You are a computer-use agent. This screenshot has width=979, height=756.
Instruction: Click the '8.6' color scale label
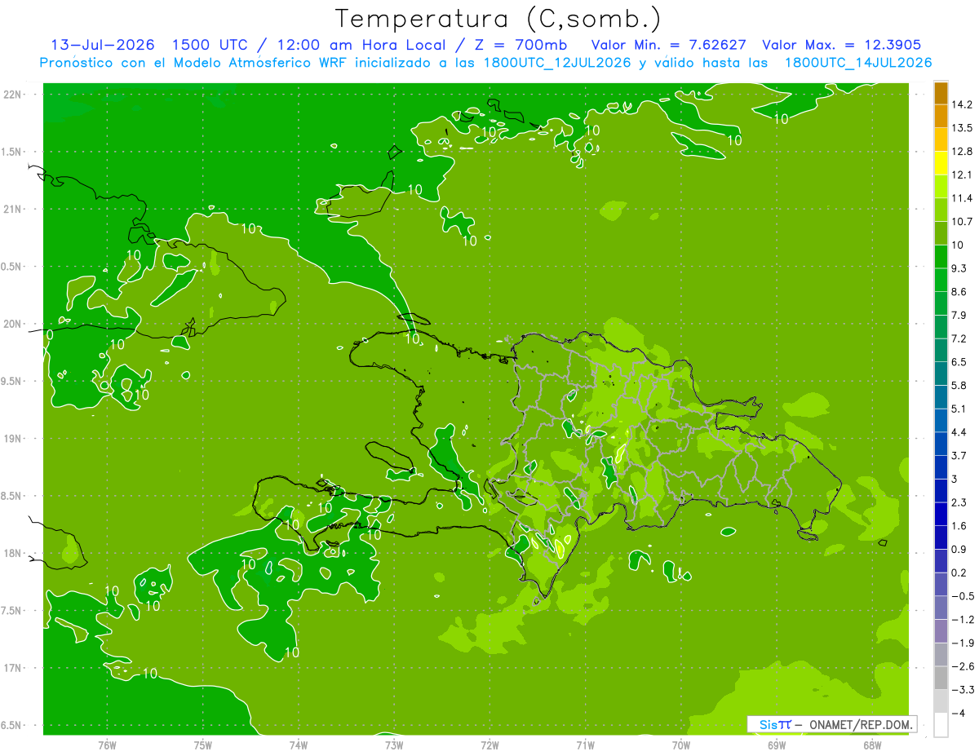pos(959,292)
